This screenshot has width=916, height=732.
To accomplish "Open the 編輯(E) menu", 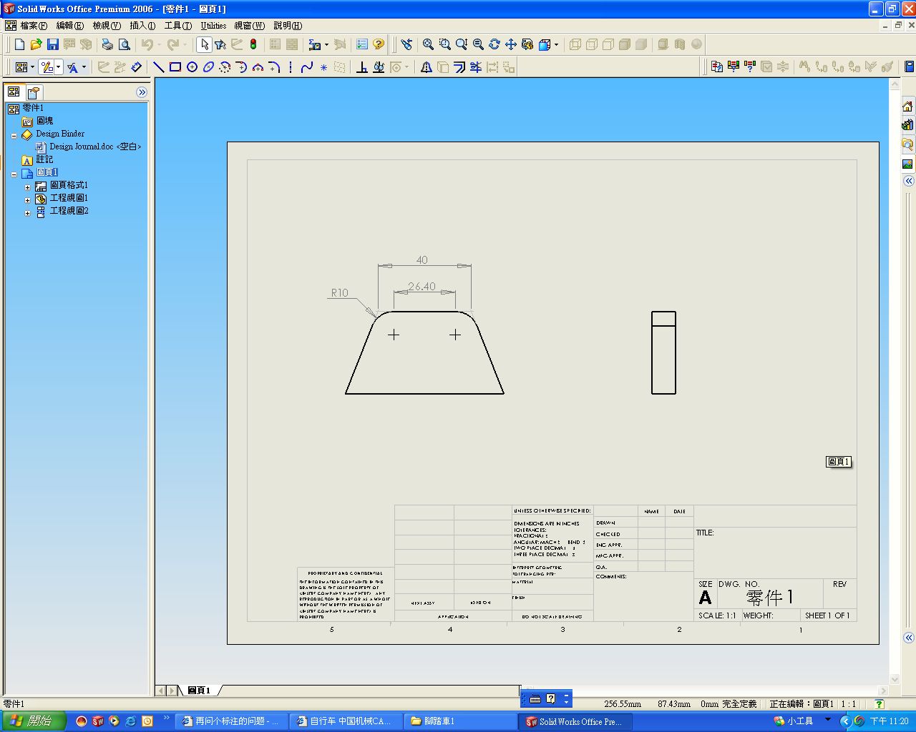I will [x=70, y=26].
